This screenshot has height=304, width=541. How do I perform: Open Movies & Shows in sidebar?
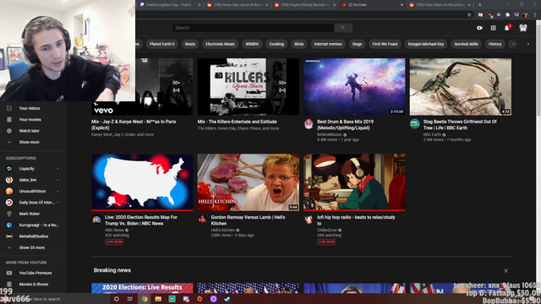tap(34, 285)
